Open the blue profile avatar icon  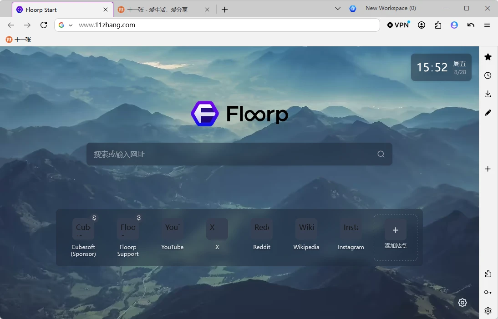click(x=454, y=25)
